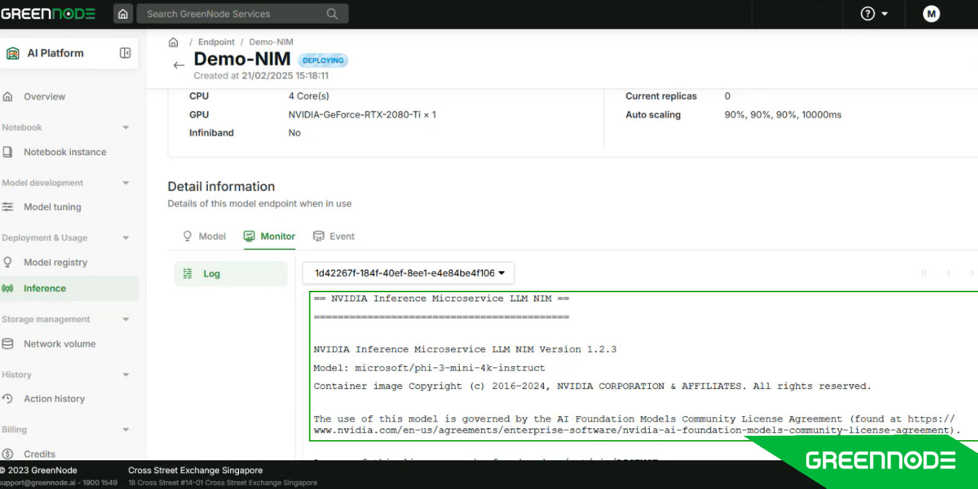This screenshot has height=489, width=978.
Task: Click the log line with phi-3-mini-4k-instruct
Action: click(429, 368)
